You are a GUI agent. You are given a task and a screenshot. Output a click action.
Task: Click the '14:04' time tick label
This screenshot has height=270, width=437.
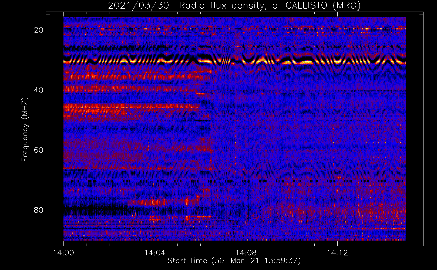coord(155,253)
